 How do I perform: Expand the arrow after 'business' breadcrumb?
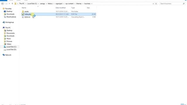pyautogui.click(x=92, y=4)
